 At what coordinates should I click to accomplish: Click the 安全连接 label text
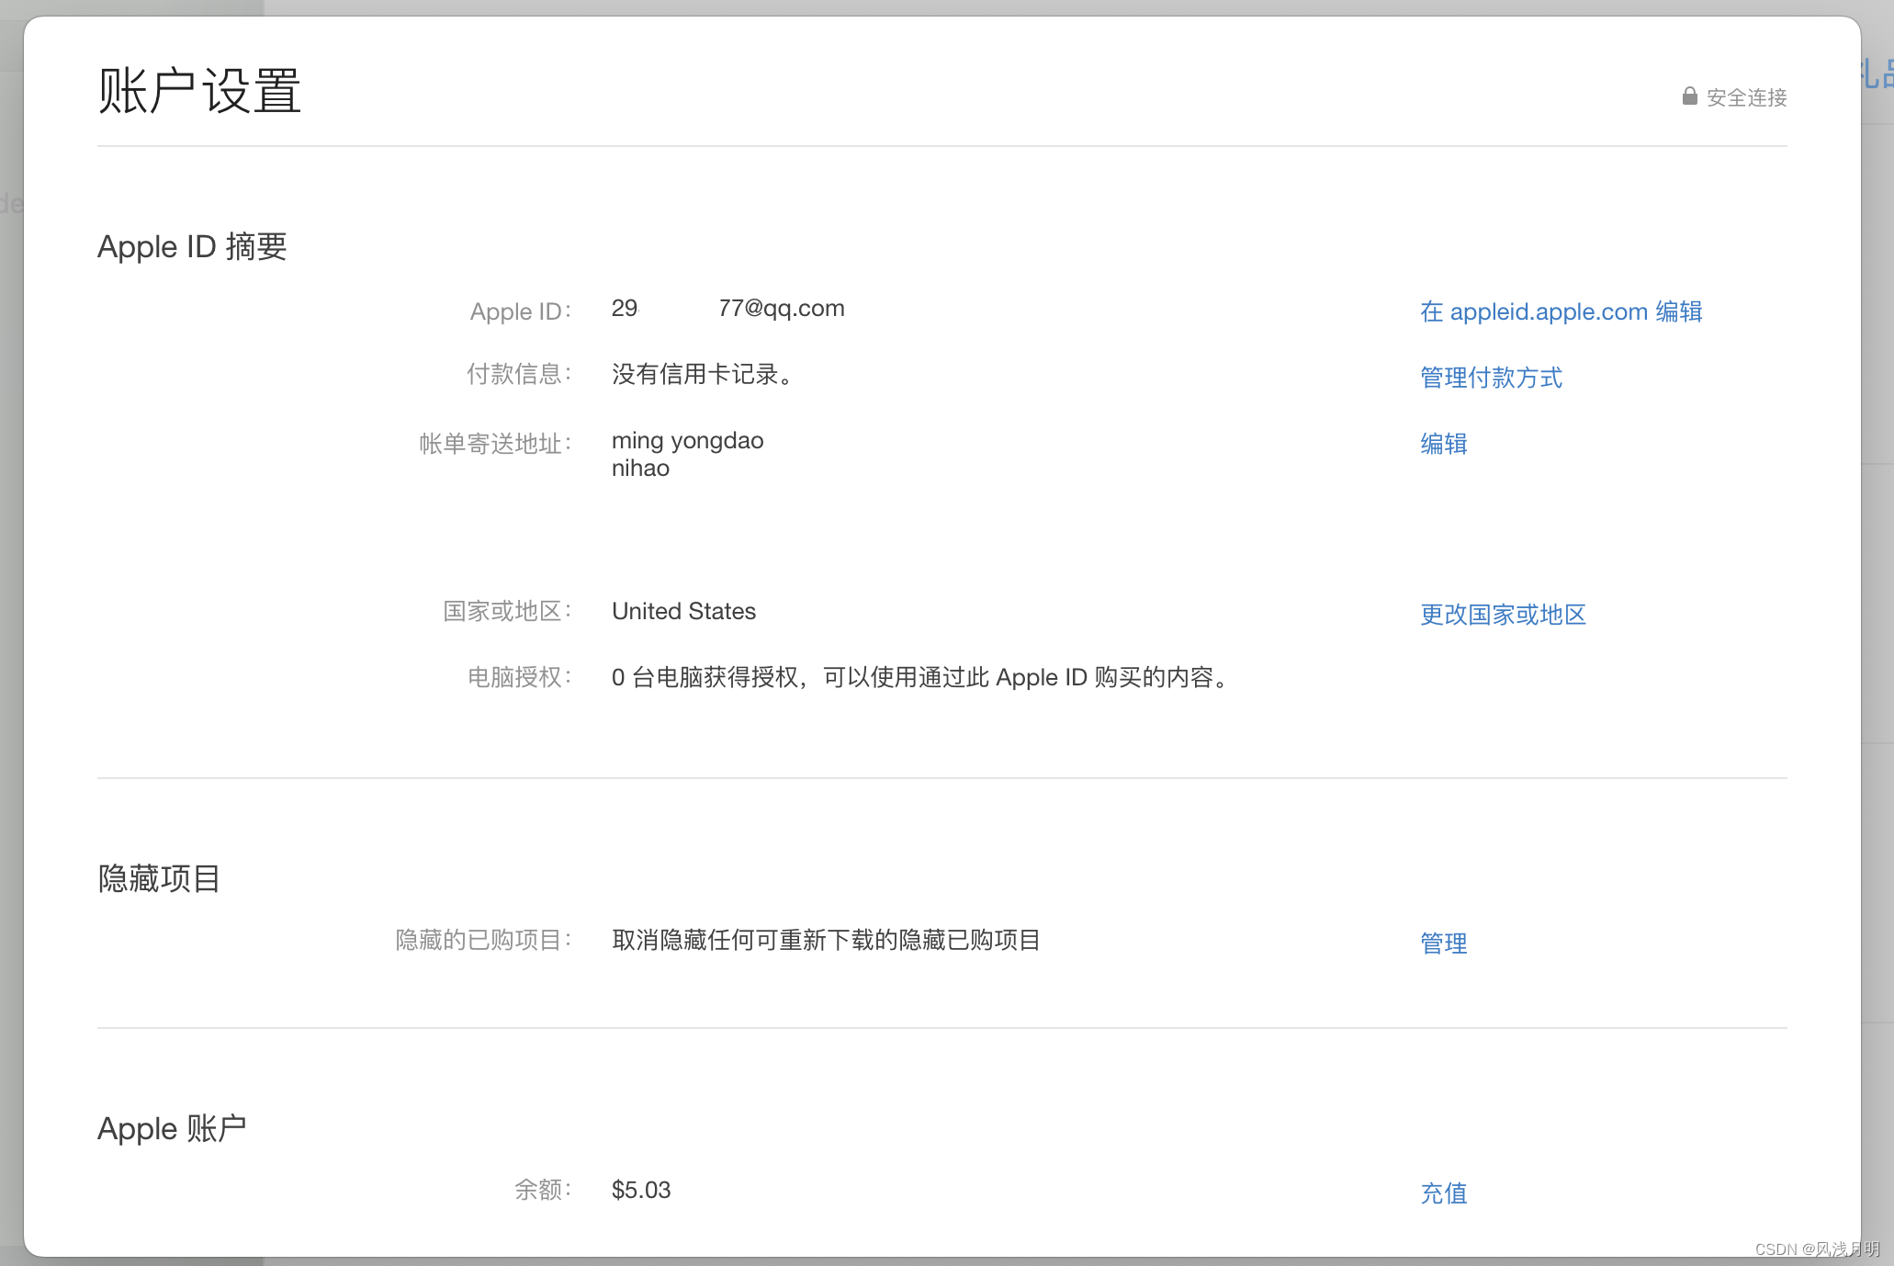coord(1746,97)
